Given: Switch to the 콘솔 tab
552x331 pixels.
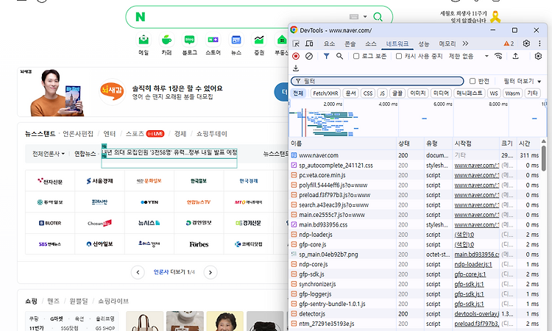Looking at the screenshot, I should 350,43.
